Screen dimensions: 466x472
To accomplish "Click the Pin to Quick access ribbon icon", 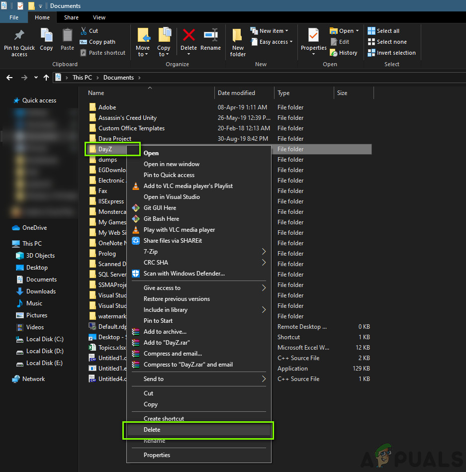I will click(19, 35).
